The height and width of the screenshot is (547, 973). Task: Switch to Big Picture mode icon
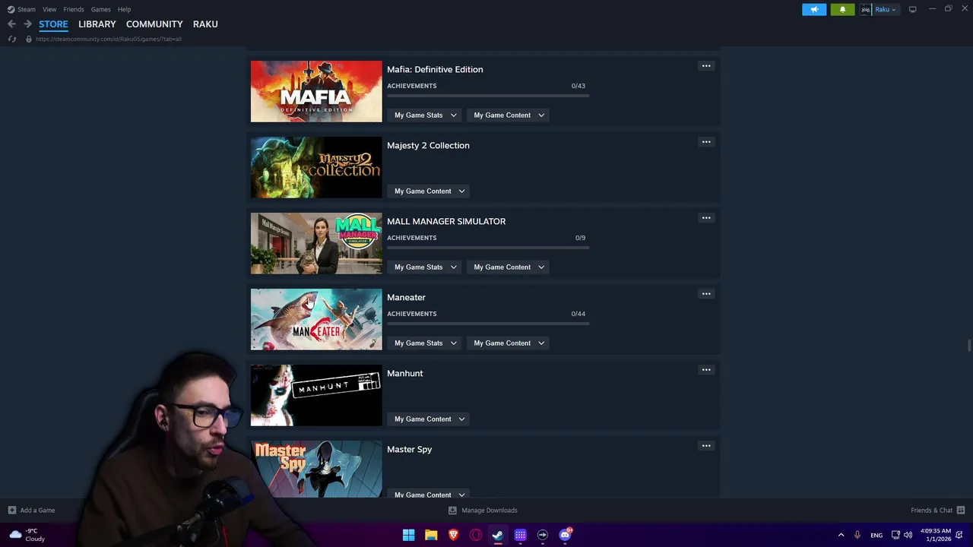[912, 9]
